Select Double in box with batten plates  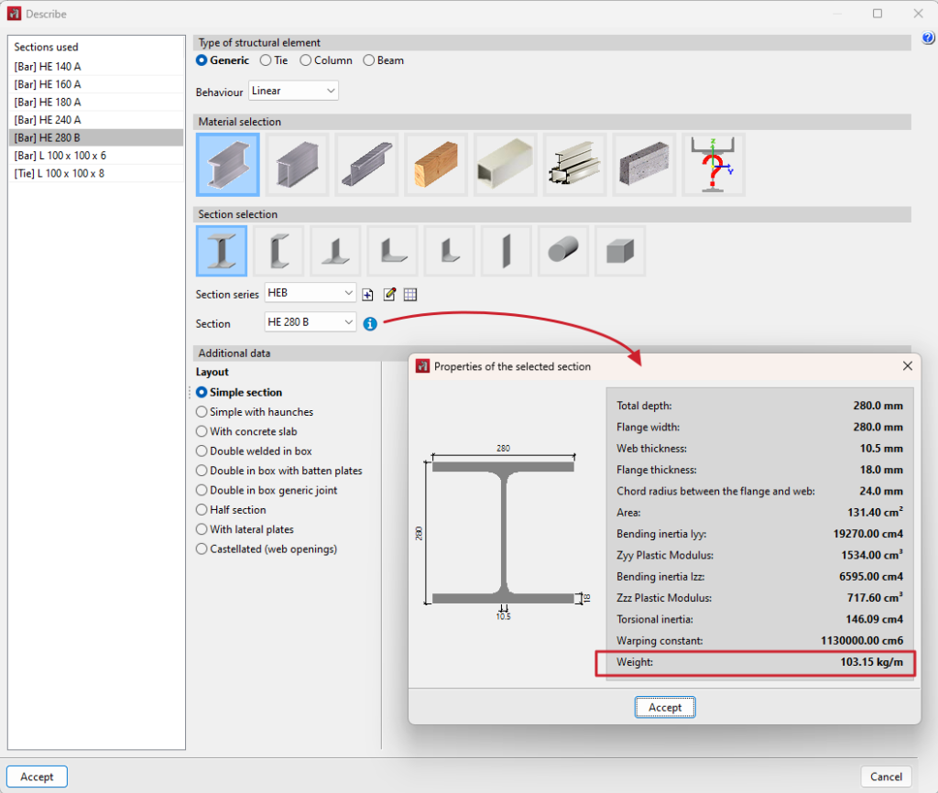[x=279, y=471]
